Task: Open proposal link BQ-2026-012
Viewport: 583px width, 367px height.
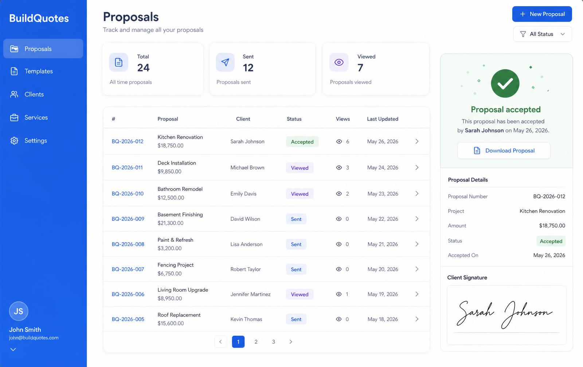Action: [128, 141]
